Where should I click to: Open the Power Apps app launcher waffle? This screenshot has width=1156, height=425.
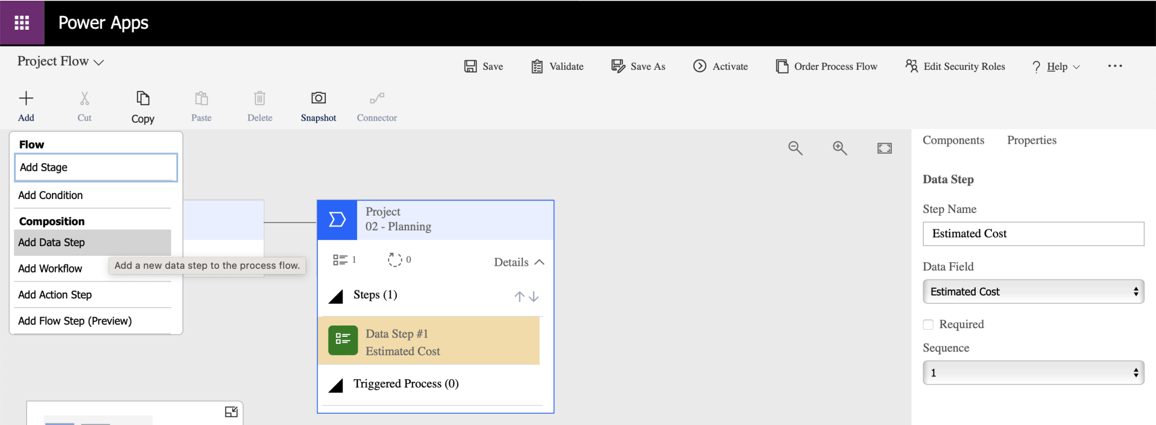[22, 23]
